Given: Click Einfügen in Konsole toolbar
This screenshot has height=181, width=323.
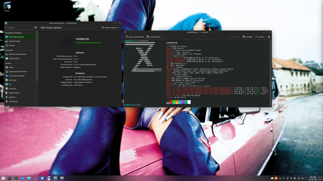Looking at the screenshot, I should [248, 37].
